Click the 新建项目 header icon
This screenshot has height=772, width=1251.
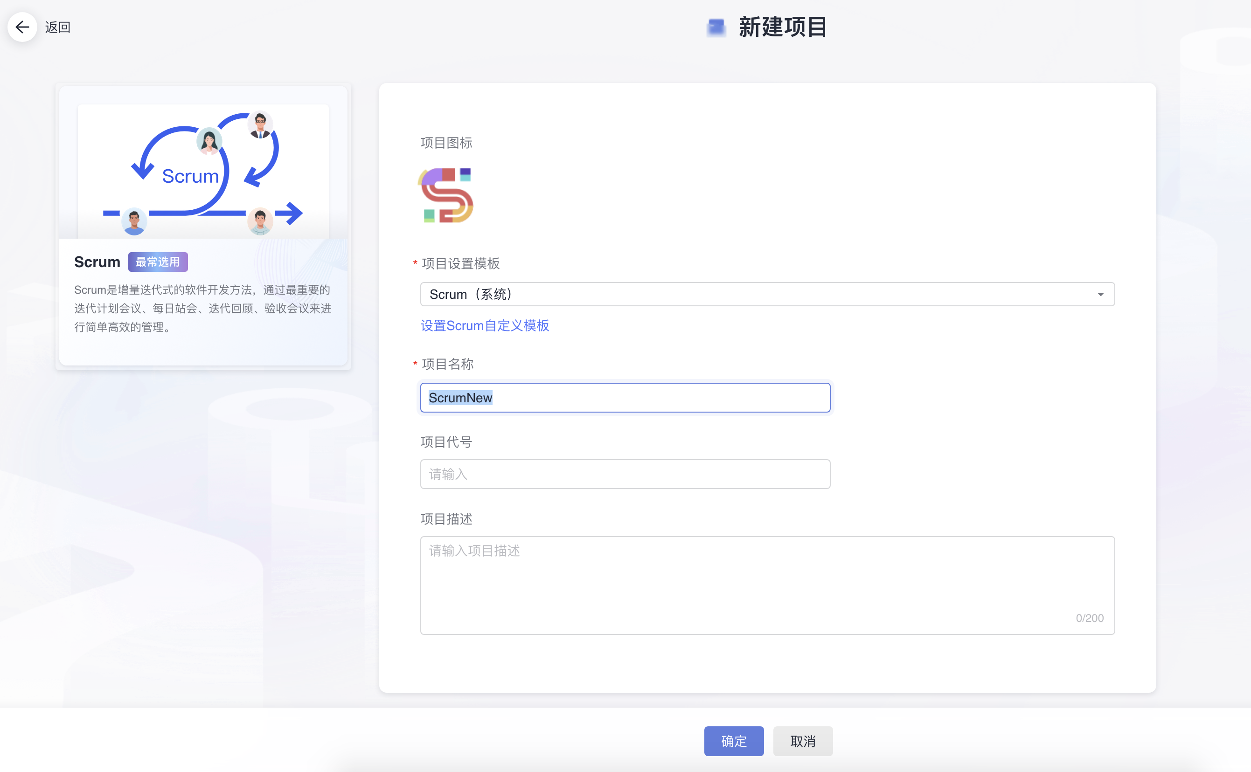[x=716, y=27]
